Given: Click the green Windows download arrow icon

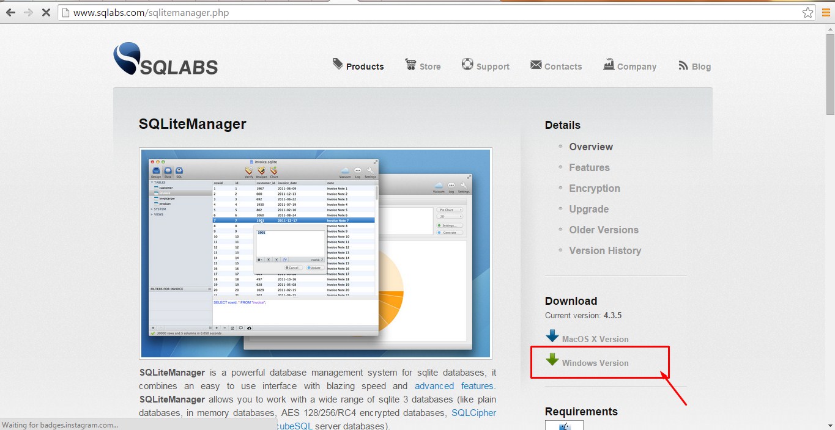Looking at the screenshot, I should click(x=552, y=359).
